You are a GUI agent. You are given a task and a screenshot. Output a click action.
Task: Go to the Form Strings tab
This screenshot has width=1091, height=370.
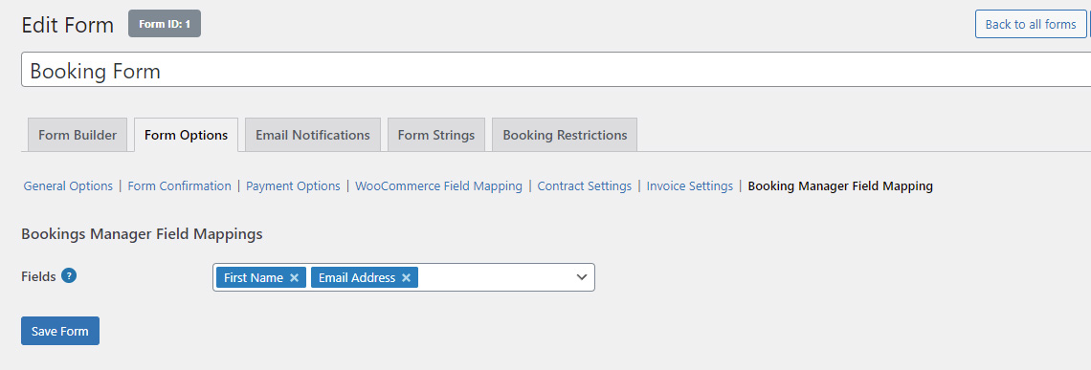pos(436,135)
